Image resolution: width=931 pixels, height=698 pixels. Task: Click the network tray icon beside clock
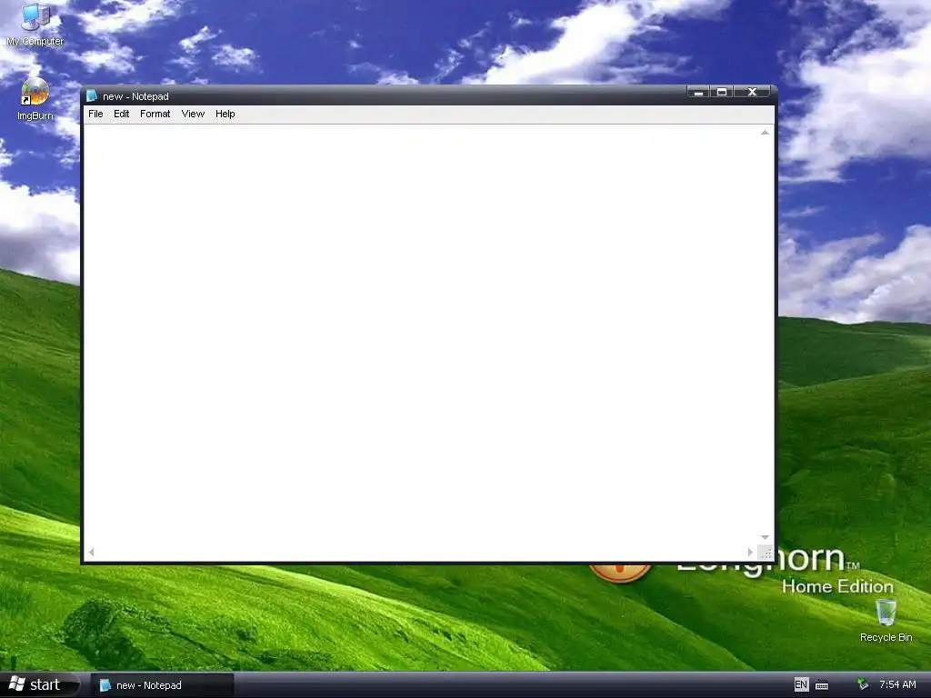pos(863,685)
